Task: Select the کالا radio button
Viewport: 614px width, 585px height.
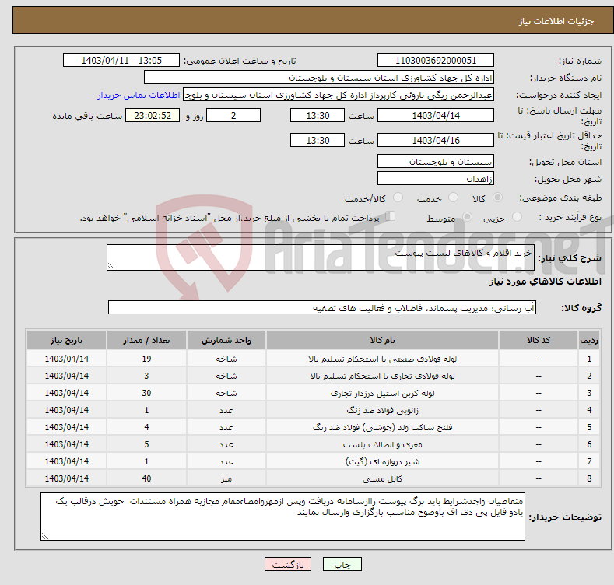Action: click(498, 198)
